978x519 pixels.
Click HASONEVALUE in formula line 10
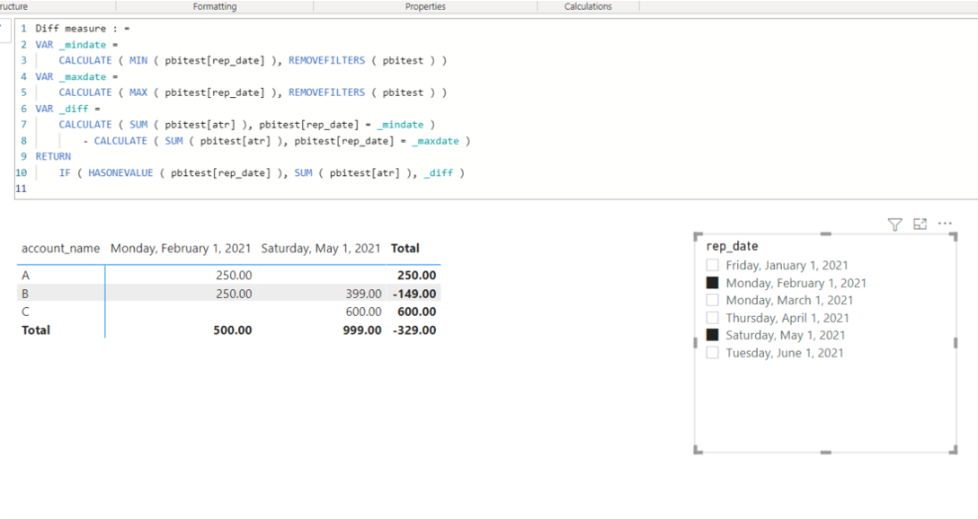click(120, 172)
